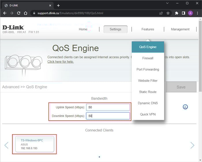Go back with the browser back arrow
202x162 pixels.
5,13
